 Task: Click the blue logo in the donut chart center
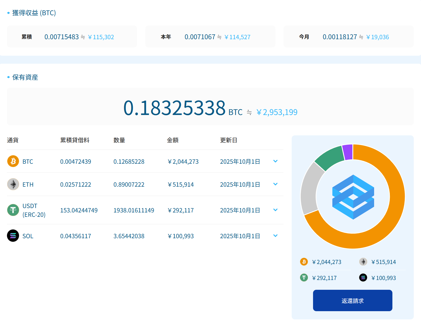click(x=353, y=197)
